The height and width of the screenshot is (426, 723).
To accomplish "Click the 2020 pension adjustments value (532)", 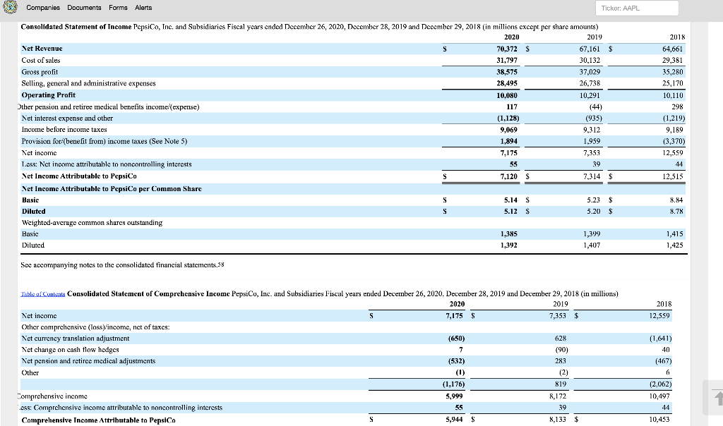I will [x=457, y=361].
